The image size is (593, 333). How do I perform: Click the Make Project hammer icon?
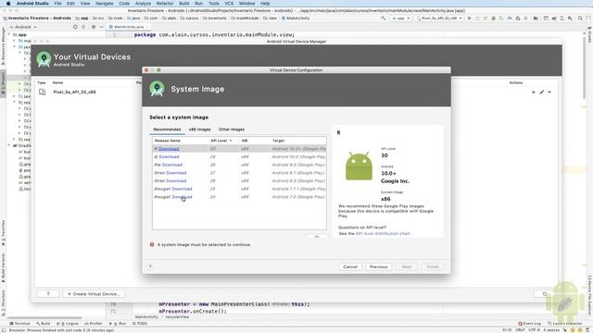coord(383,18)
